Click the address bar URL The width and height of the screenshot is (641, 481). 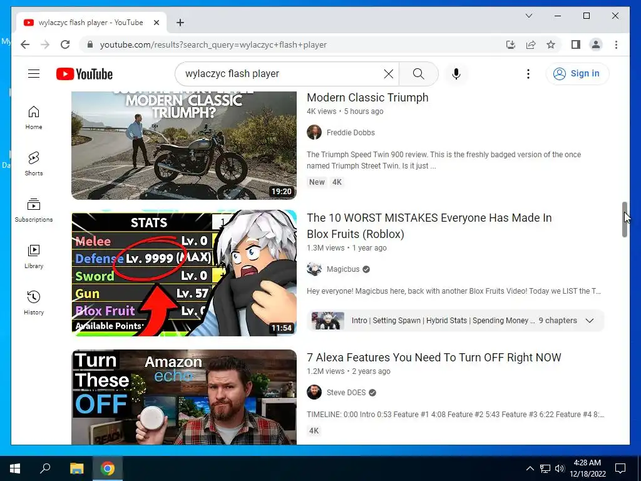(x=213, y=44)
